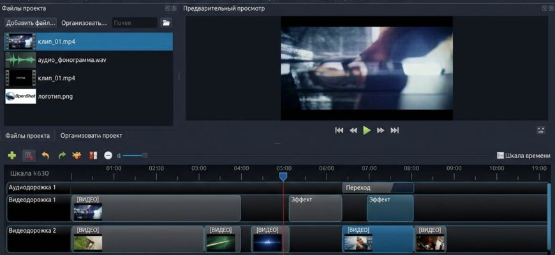Select the Видеодорожка 1 track header

(x=39, y=208)
